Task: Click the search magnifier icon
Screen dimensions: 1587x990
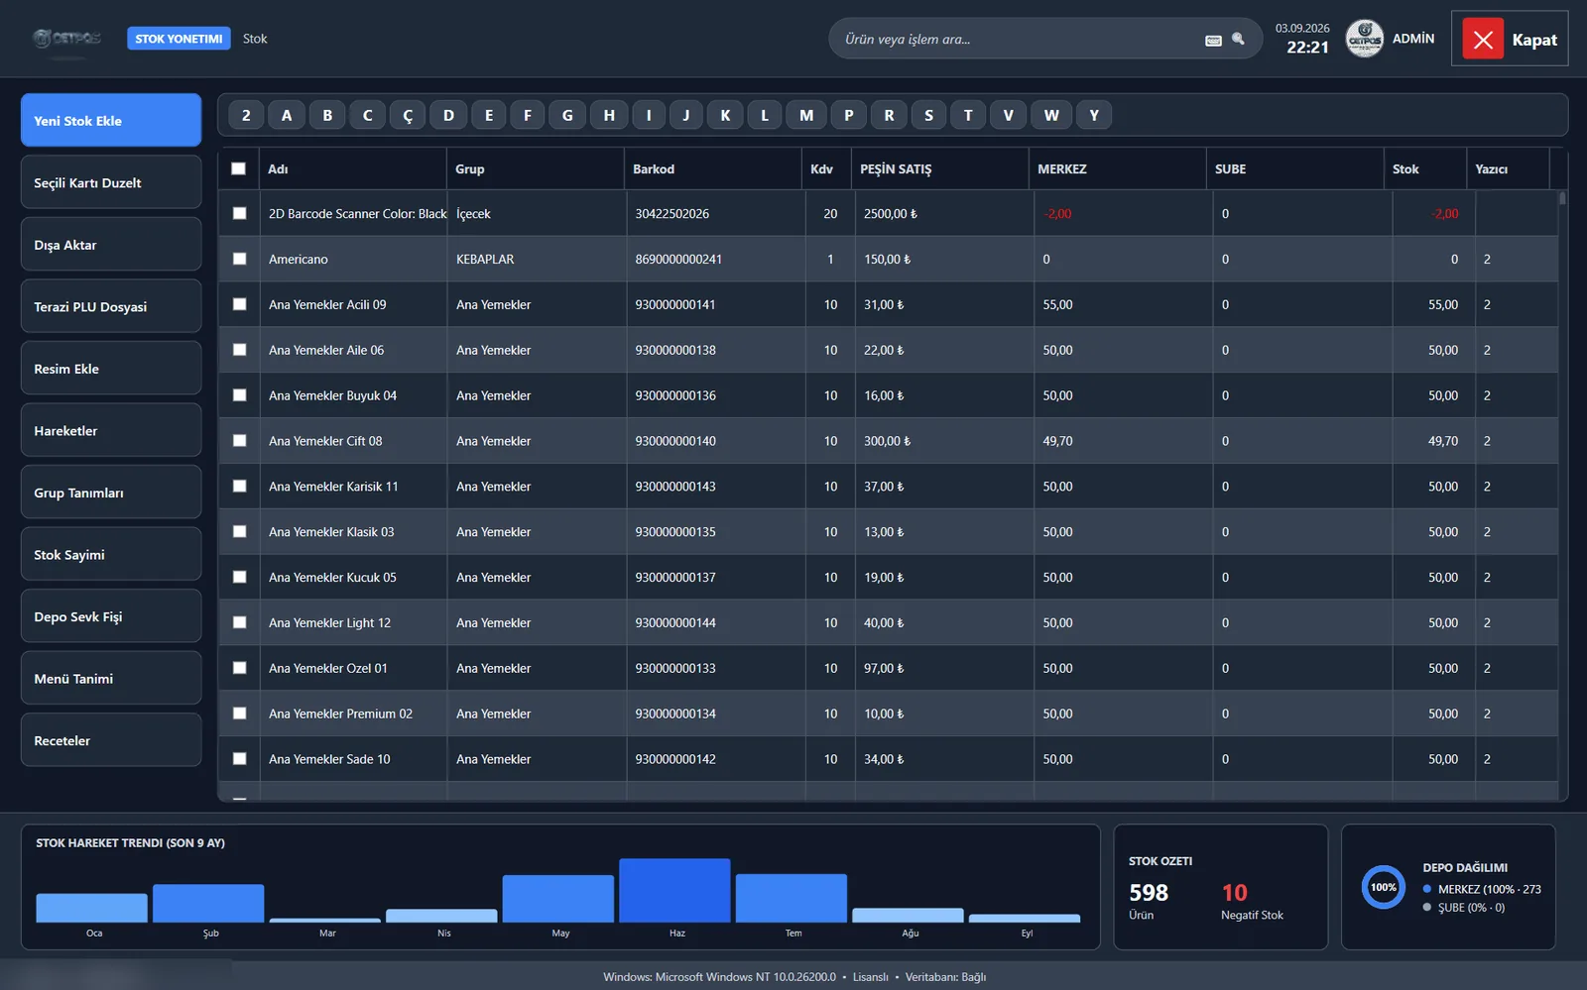Action: 1238,39
